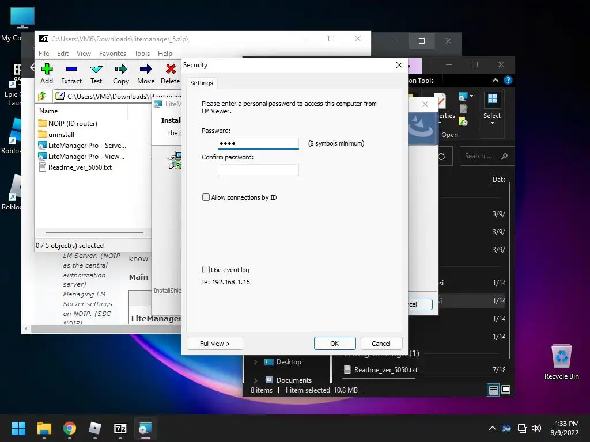Click the refresh icon in File Explorer

[x=441, y=156]
